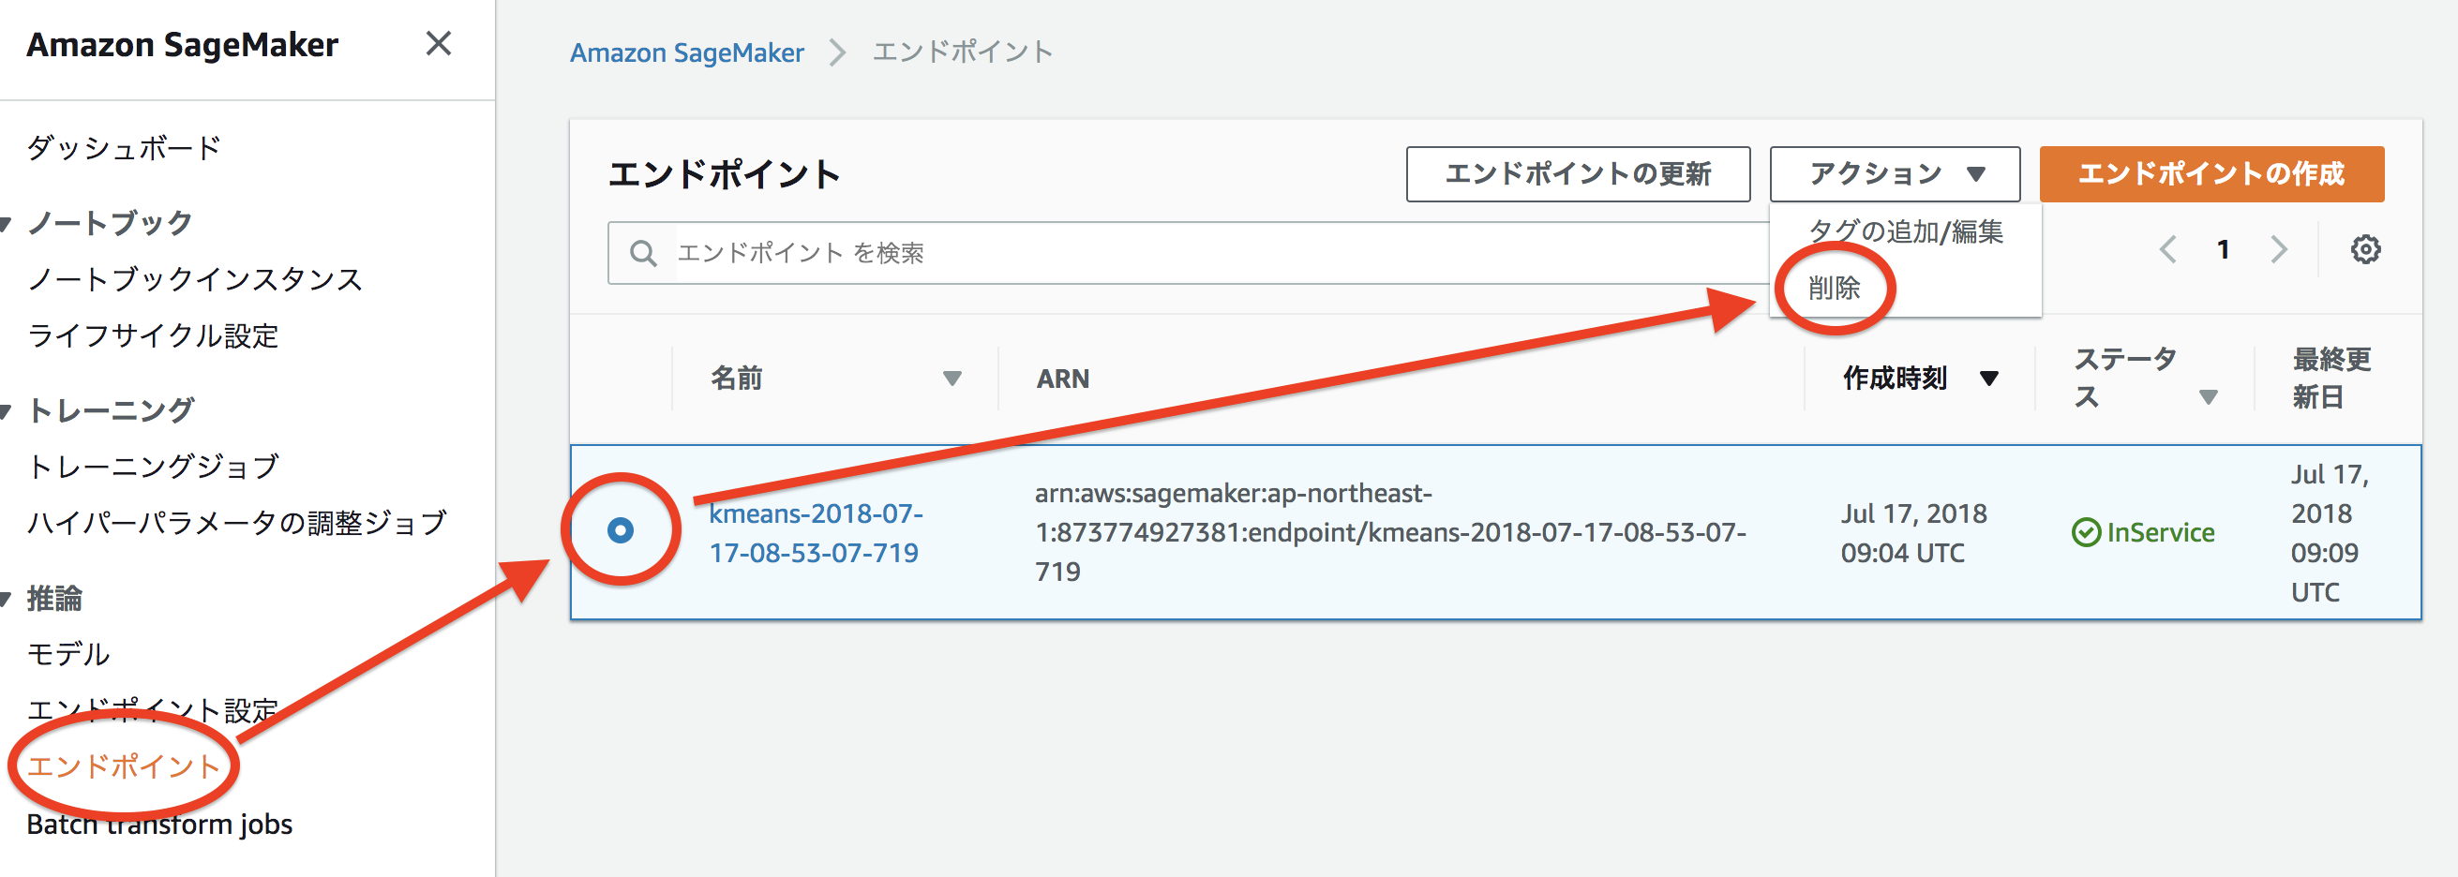The height and width of the screenshot is (877, 2458).
Task: Open エンドポイント設定 page
Action: pyautogui.click(x=153, y=710)
